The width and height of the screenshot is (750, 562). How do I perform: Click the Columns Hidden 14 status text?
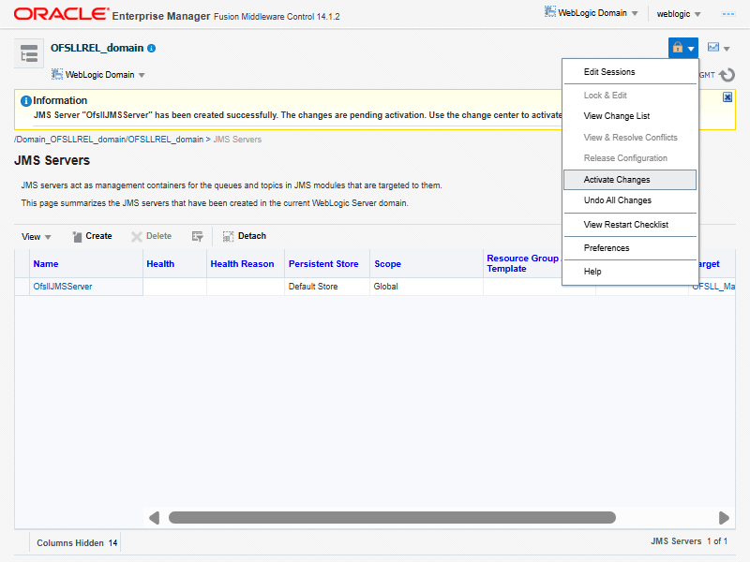(x=77, y=543)
